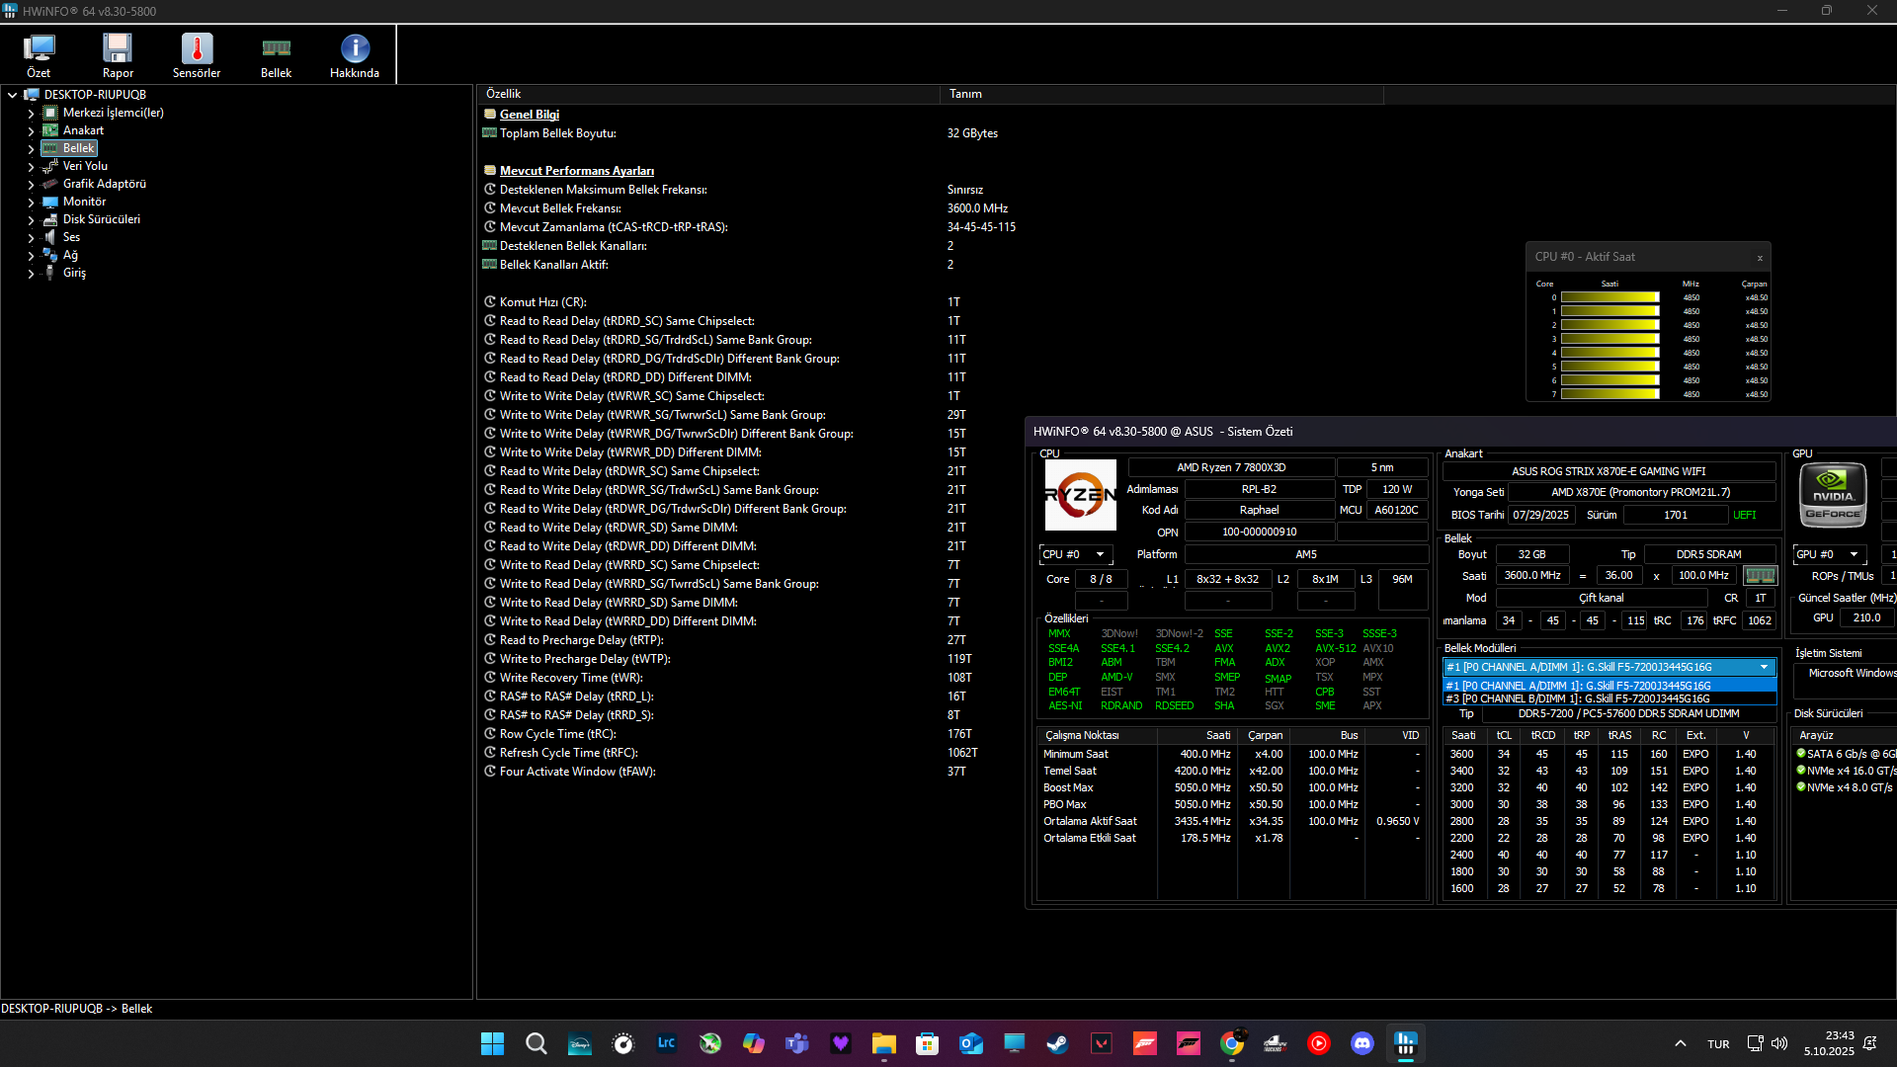The image size is (1897, 1067).
Task: Open the Hakkında about toolbar icon
Action: click(355, 55)
